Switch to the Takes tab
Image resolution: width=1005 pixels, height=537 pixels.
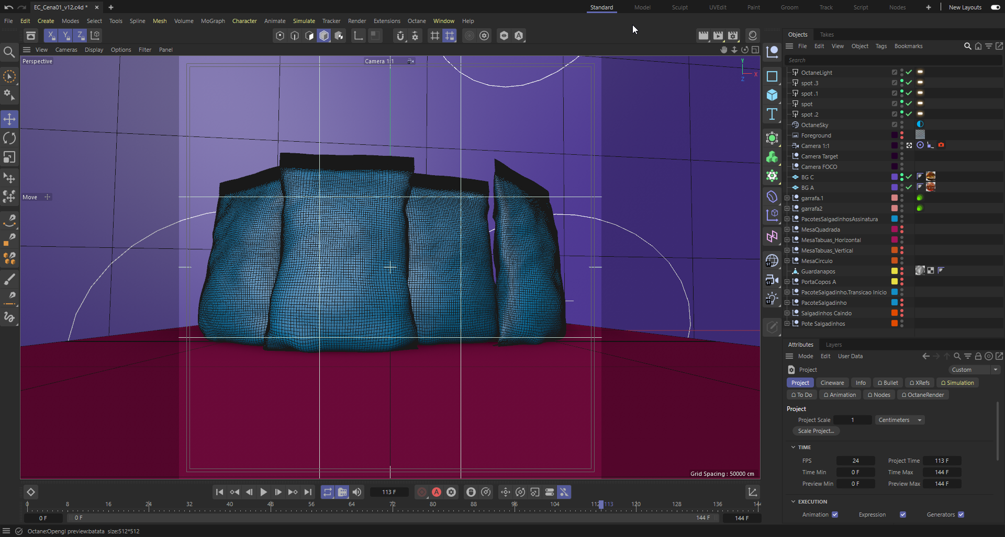pos(827,35)
